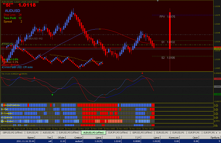Click the 13 MoneyFlowIndex indicator label
The width and height of the screenshot is (221, 143).
pyautogui.click(x=11, y=105)
